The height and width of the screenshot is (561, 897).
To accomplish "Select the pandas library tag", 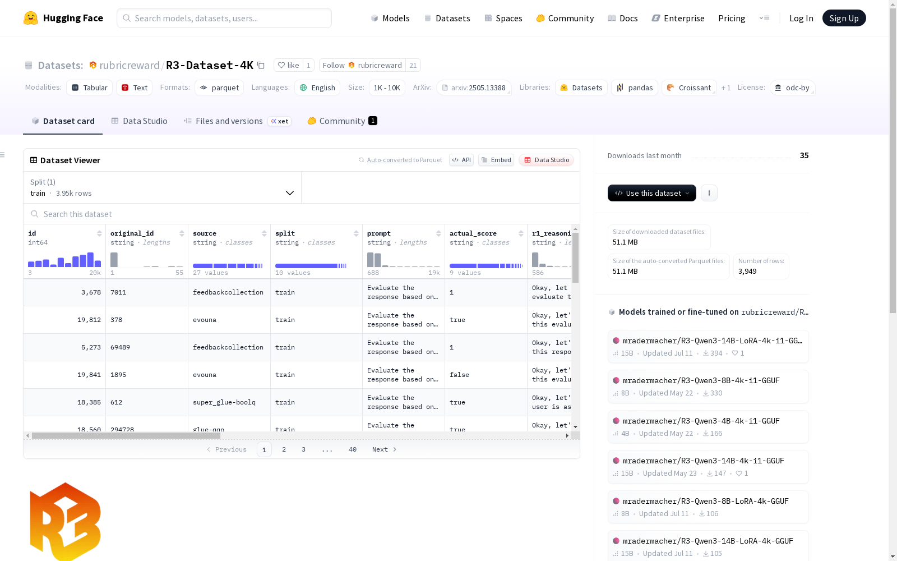I will pos(635,88).
